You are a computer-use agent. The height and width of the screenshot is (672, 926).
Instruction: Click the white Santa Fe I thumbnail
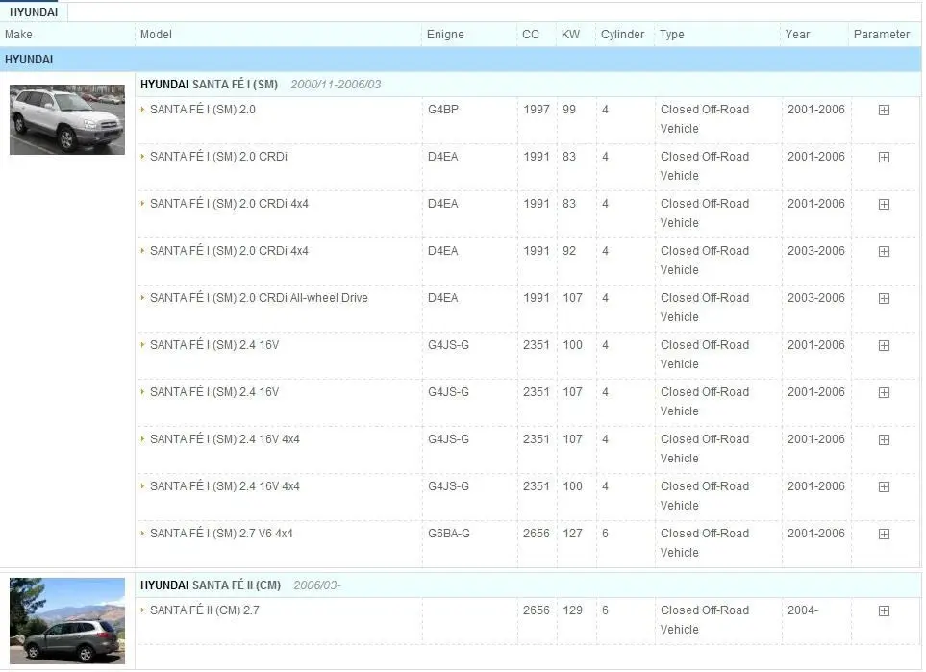tap(67, 120)
